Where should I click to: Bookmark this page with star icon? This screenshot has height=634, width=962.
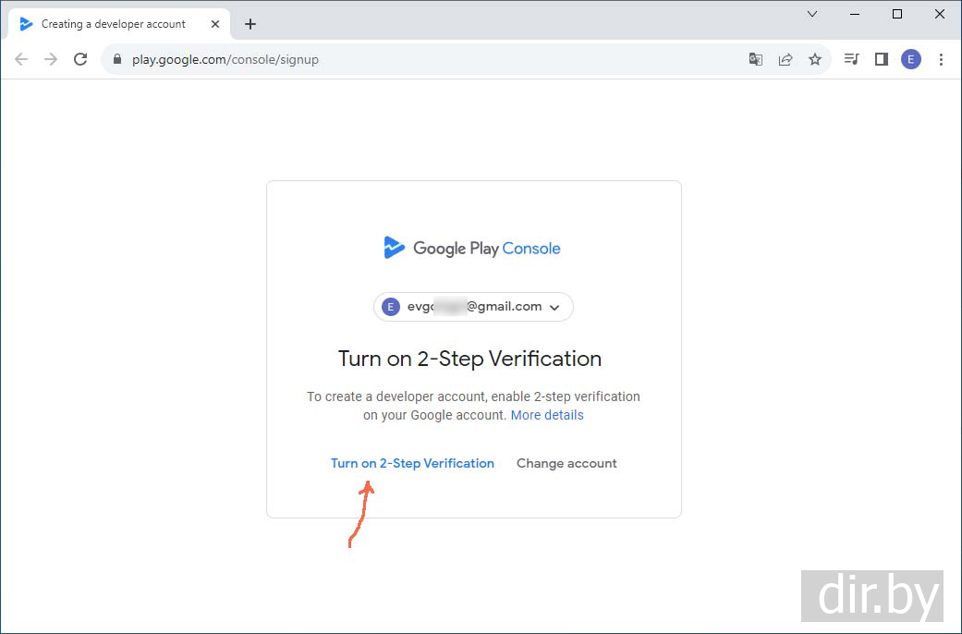pyautogui.click(x=815, y=59)
